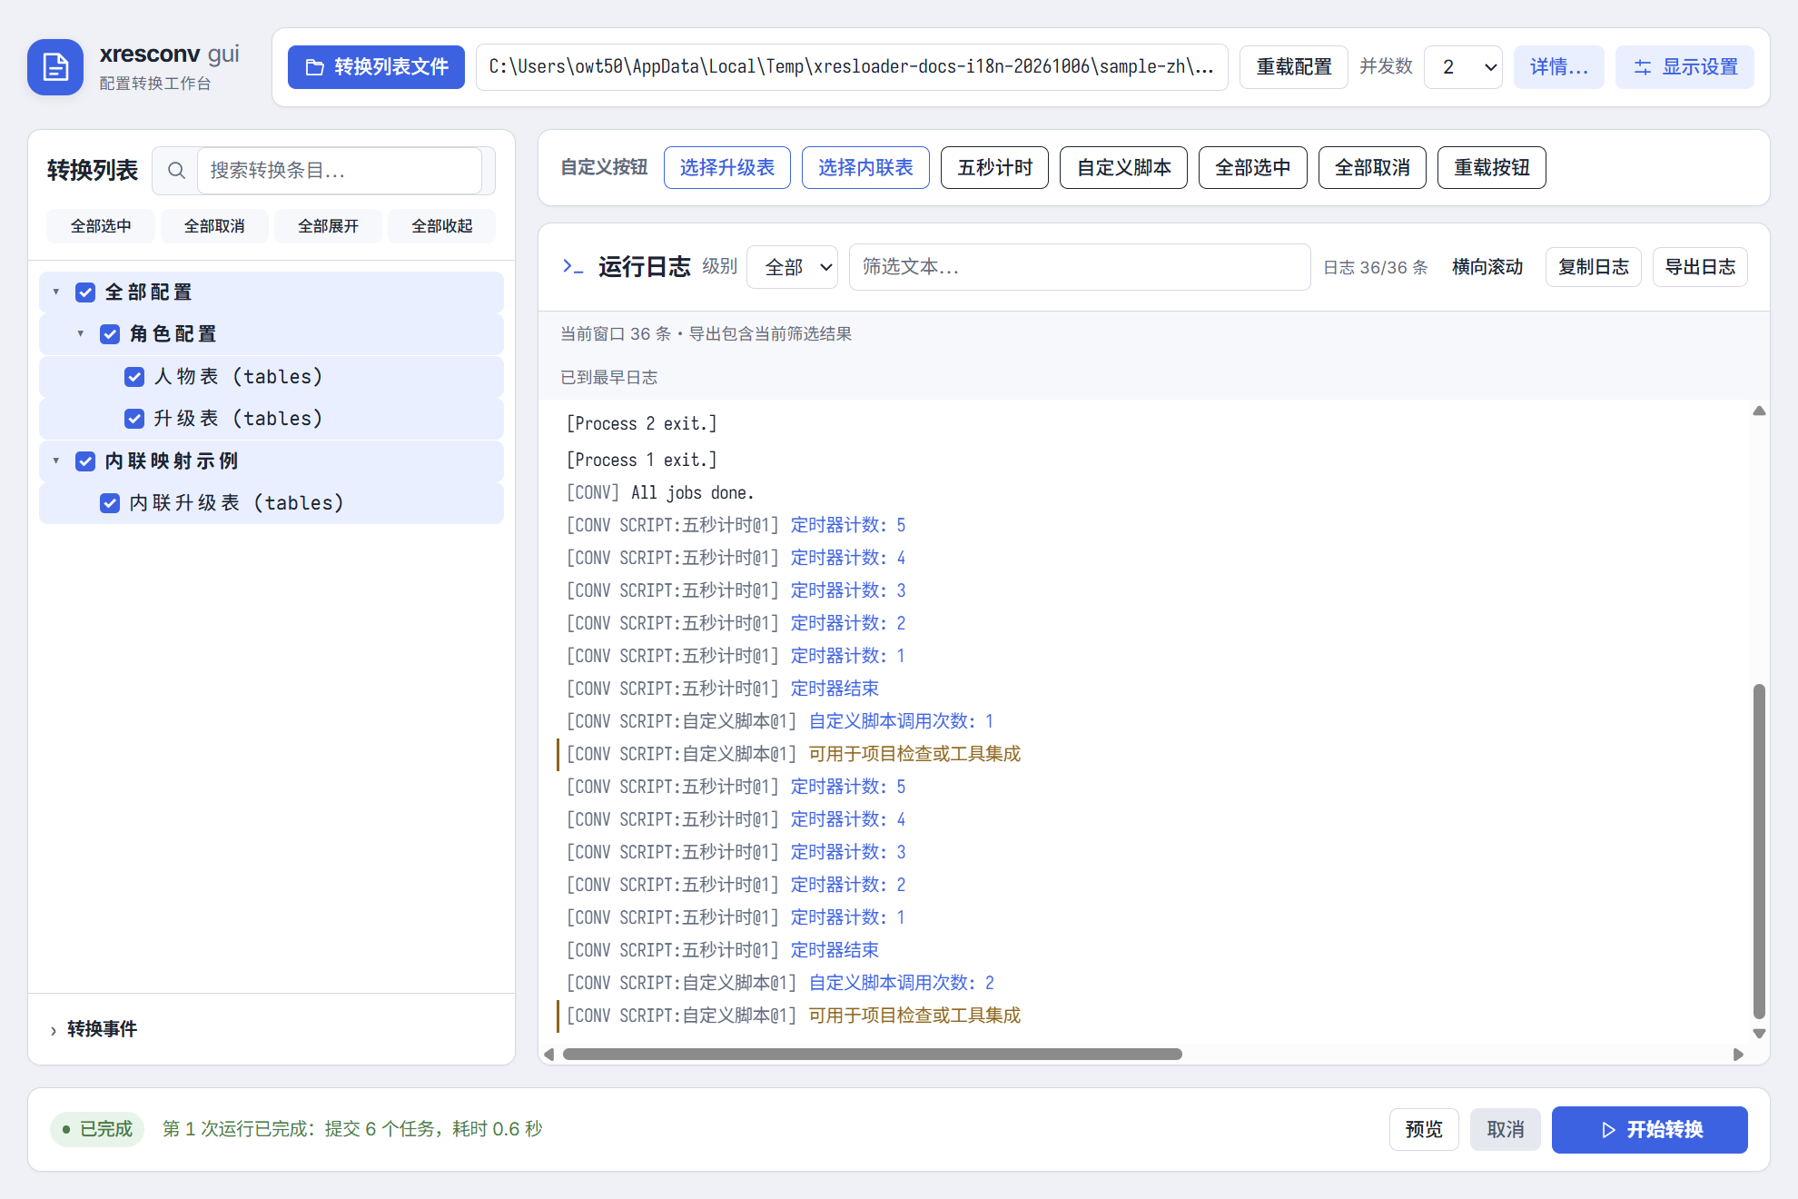Click the terminal prompt icon beside 运行日志

(x=572, y=266)
